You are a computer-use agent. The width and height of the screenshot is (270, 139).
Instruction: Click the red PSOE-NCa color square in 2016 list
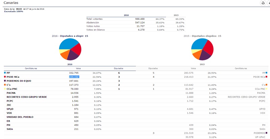[5, 77]
